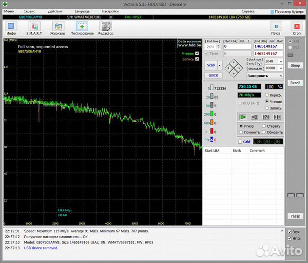The width and height of the screenshot is (308, 263).
Task: Open the Инфо drive info panel
Action: [x=11, y=28]
